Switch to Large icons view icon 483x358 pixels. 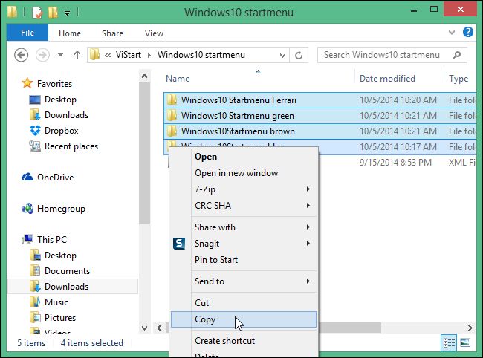click(x=465, y=342)
